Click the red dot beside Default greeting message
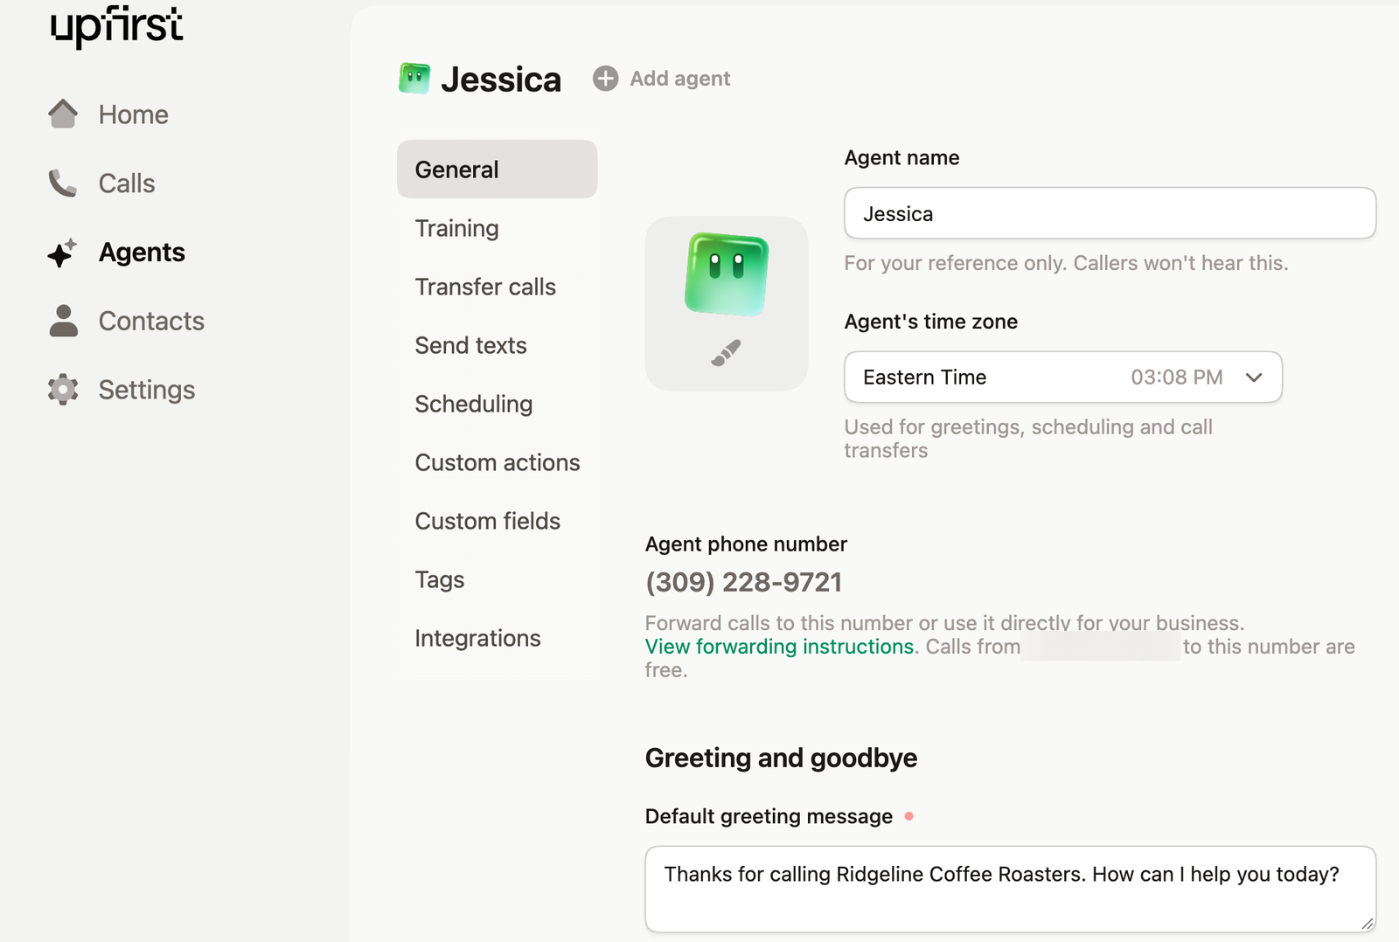 click(909, 816)
